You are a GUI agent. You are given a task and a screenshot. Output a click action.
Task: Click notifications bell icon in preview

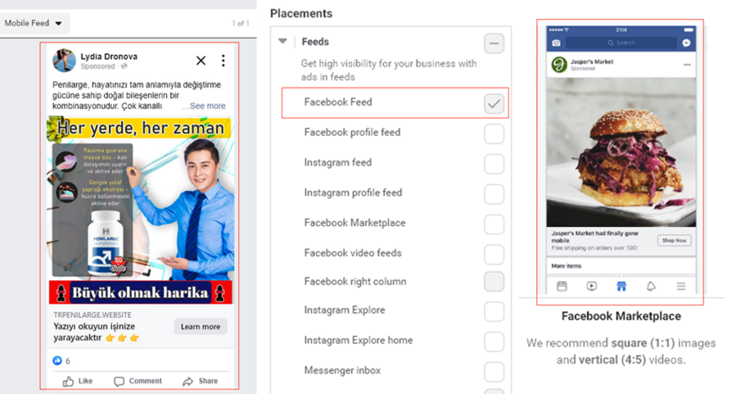click(x=651, y=287)
